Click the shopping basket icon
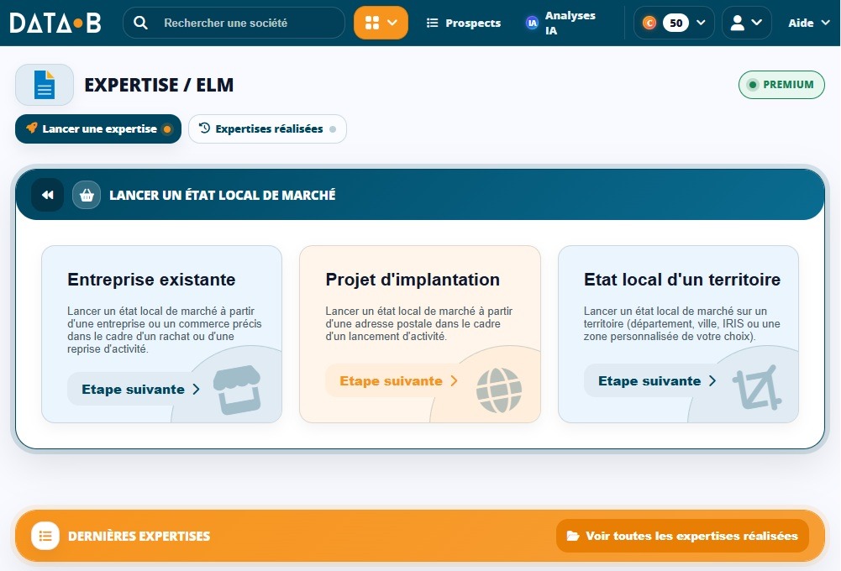Viewport: 841px width, 571px height. tap(87, 195)
